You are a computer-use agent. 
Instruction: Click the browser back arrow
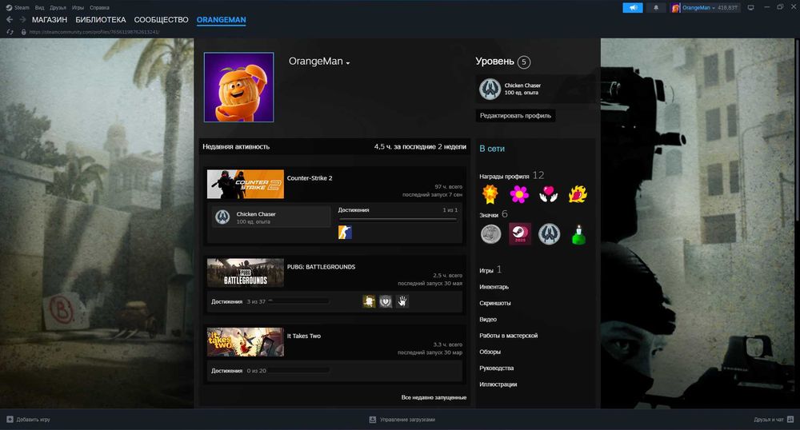(x=10, y=19)
